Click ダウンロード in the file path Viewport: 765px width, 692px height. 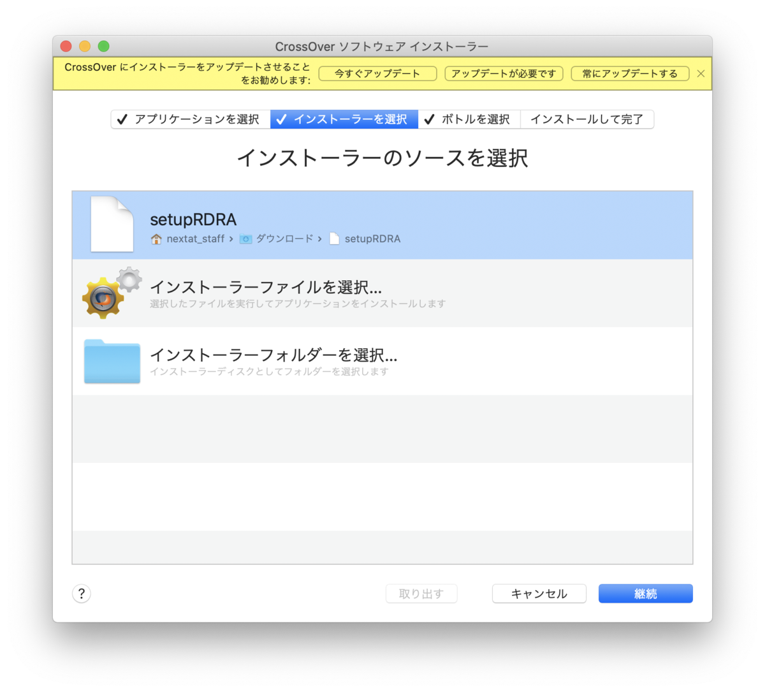285,239
